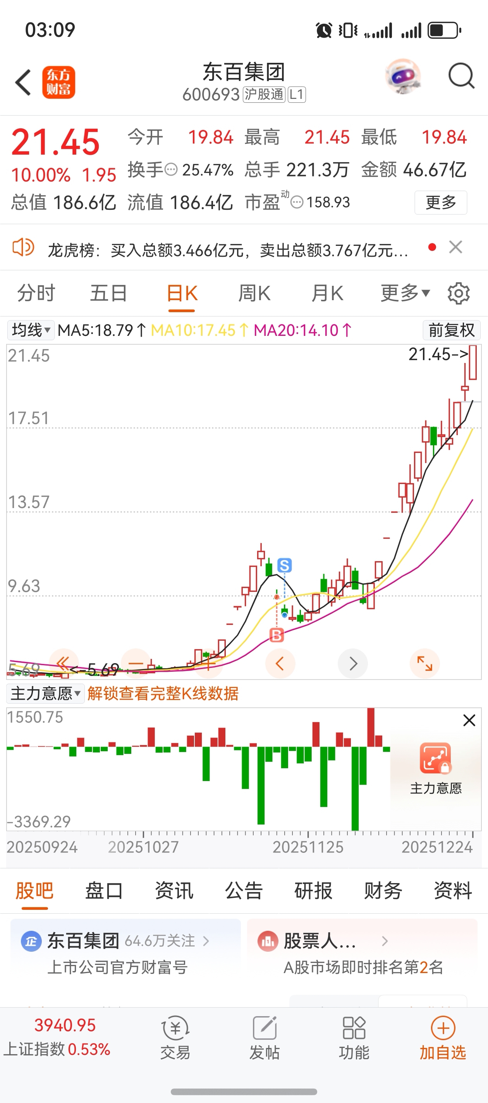Move chart right one step
Screen dimensions: 488x1103
click(353, 663)
